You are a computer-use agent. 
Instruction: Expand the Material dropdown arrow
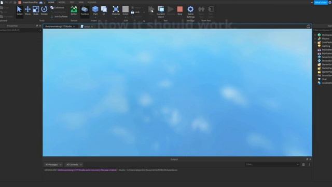pos(116,17)
